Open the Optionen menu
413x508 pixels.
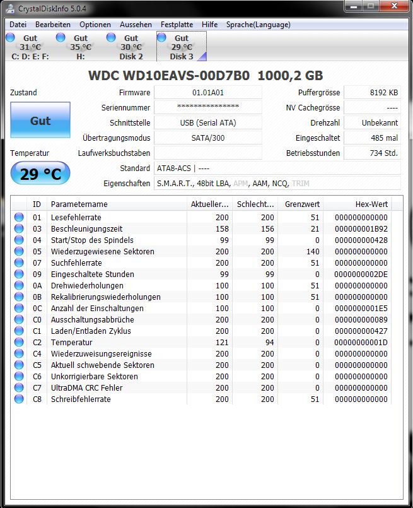tap(95, 25)
